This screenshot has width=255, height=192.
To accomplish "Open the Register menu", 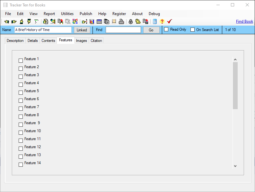I will 119,14.
